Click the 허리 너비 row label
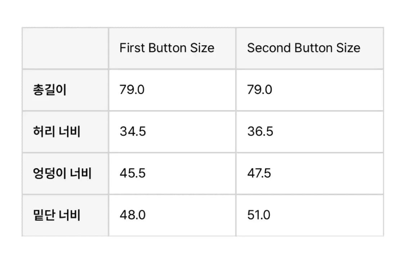This screenshot has width=405, height=260. (57, 132)
